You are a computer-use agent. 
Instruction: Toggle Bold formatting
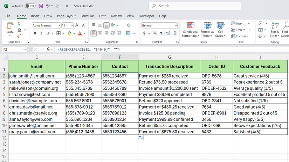35,34
